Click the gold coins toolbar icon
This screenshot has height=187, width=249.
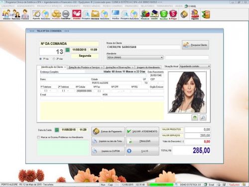(184, 14)
